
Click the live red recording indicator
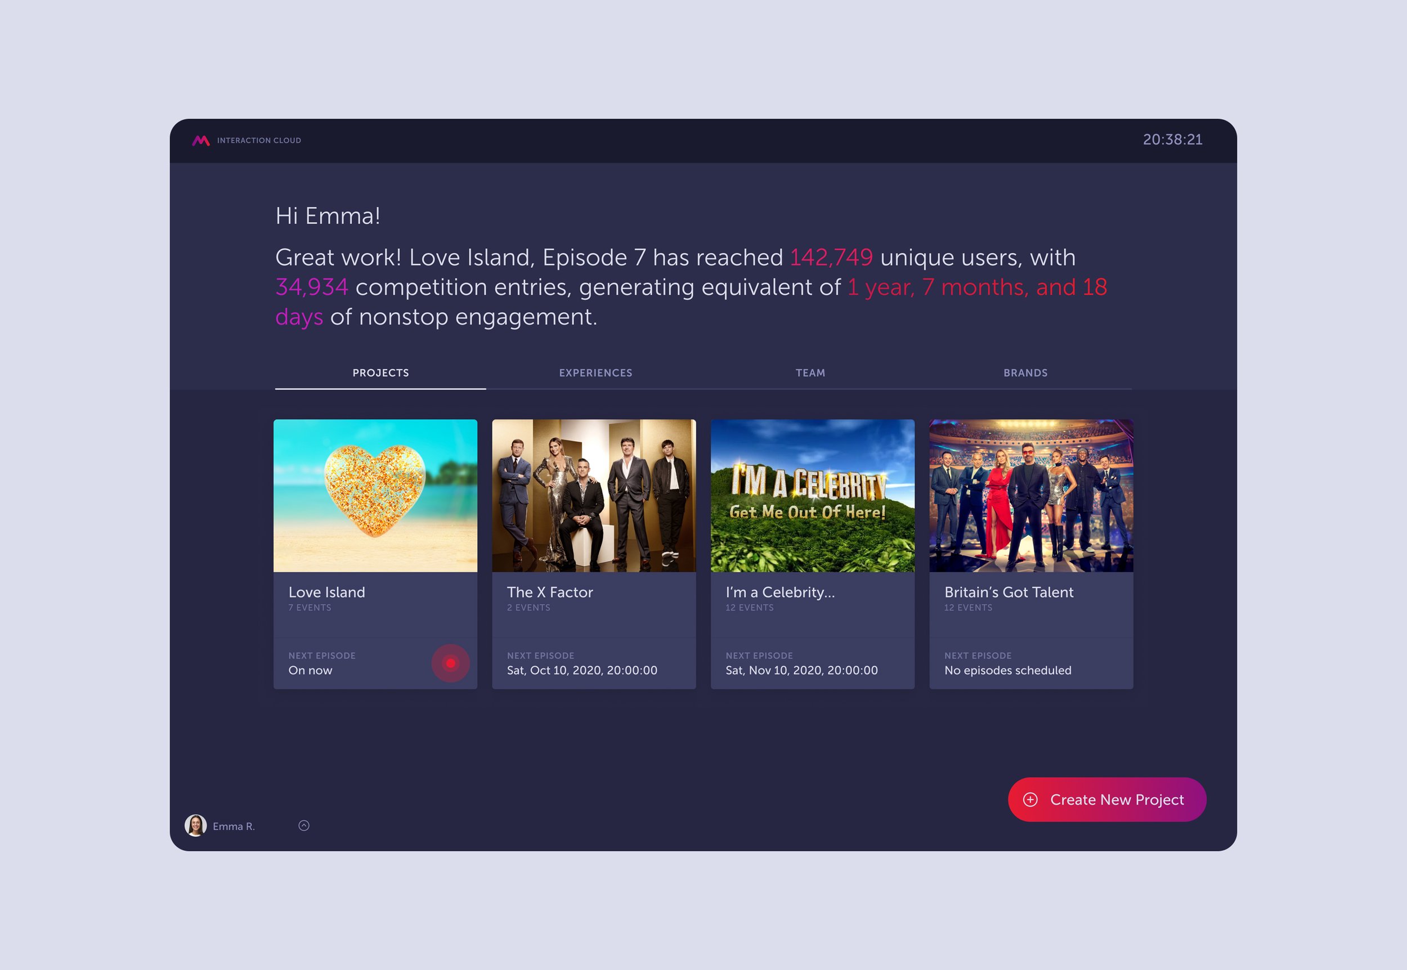[x=450, y=663]
